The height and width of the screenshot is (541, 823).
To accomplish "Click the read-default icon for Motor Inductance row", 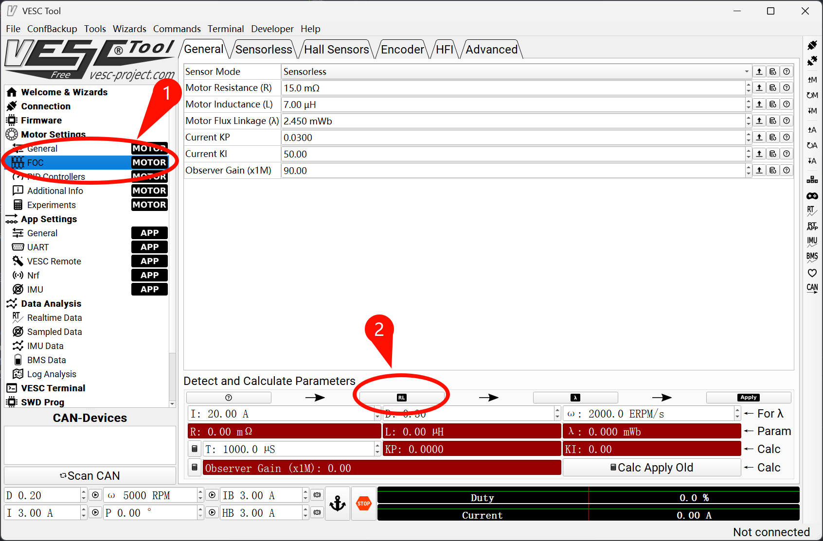I will pos(773,105).
